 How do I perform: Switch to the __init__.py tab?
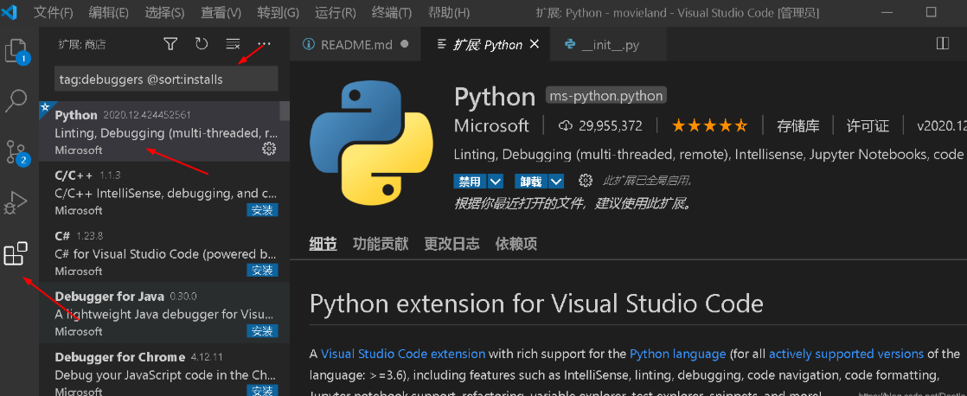(608, 44)
